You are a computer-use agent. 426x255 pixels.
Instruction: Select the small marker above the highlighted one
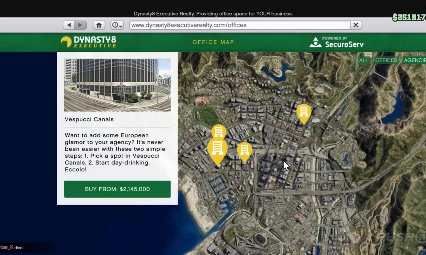click(x=219, y=132)
